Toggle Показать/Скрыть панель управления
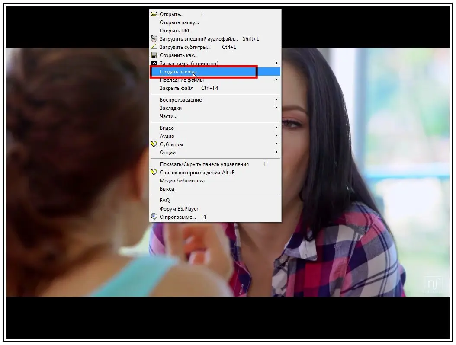 [x=215, y=164]
